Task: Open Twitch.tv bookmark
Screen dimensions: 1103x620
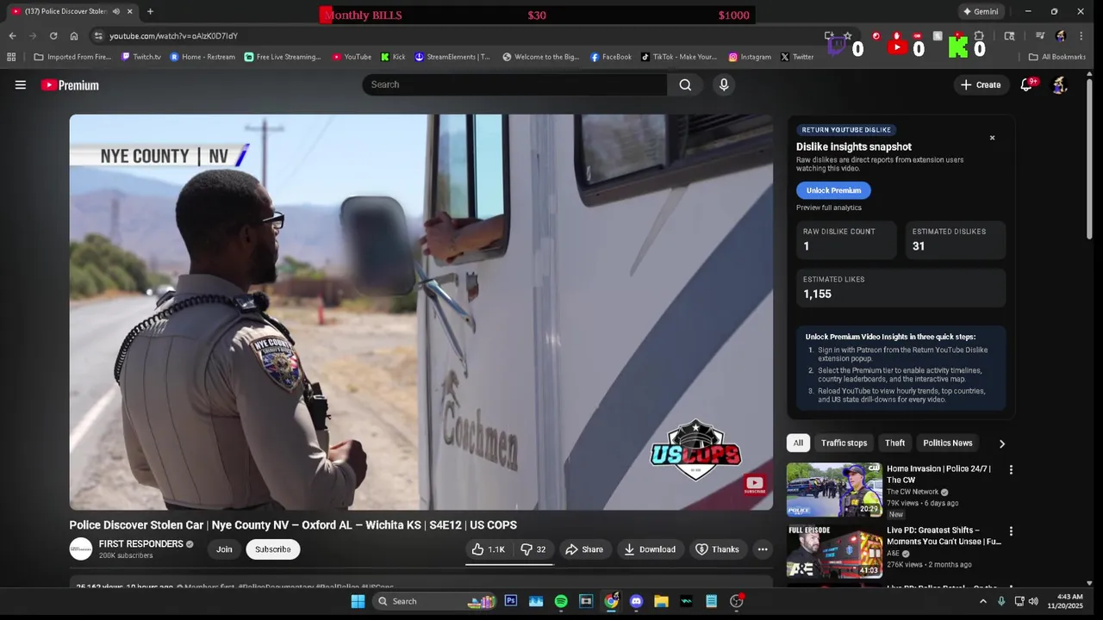Action: coord(141,57)
